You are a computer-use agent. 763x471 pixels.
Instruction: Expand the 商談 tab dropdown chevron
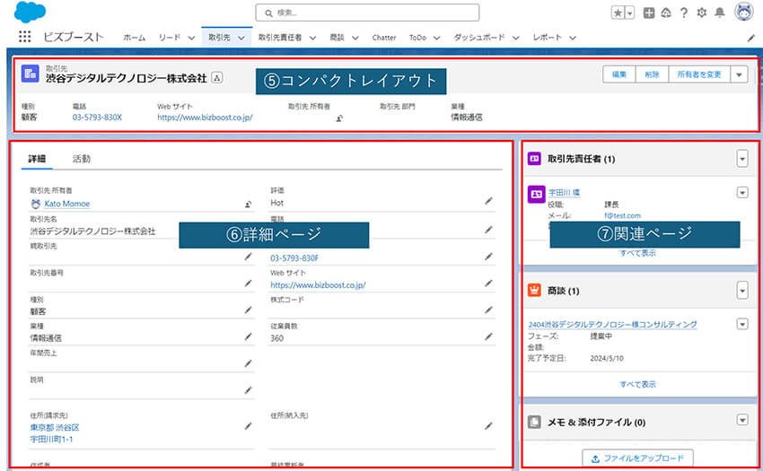[x=355, y=38]
